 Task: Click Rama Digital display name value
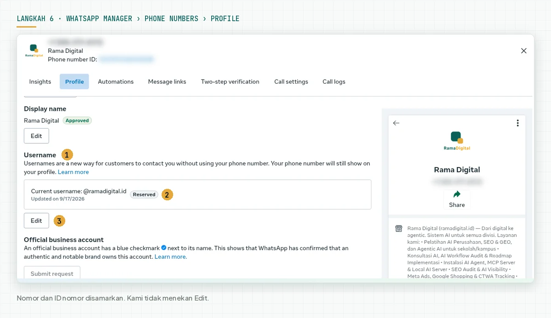tap(41, 120)
